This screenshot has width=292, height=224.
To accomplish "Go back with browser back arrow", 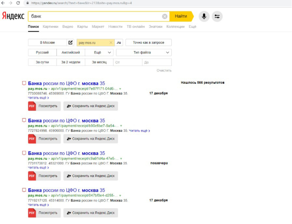I will coord(3,3).
